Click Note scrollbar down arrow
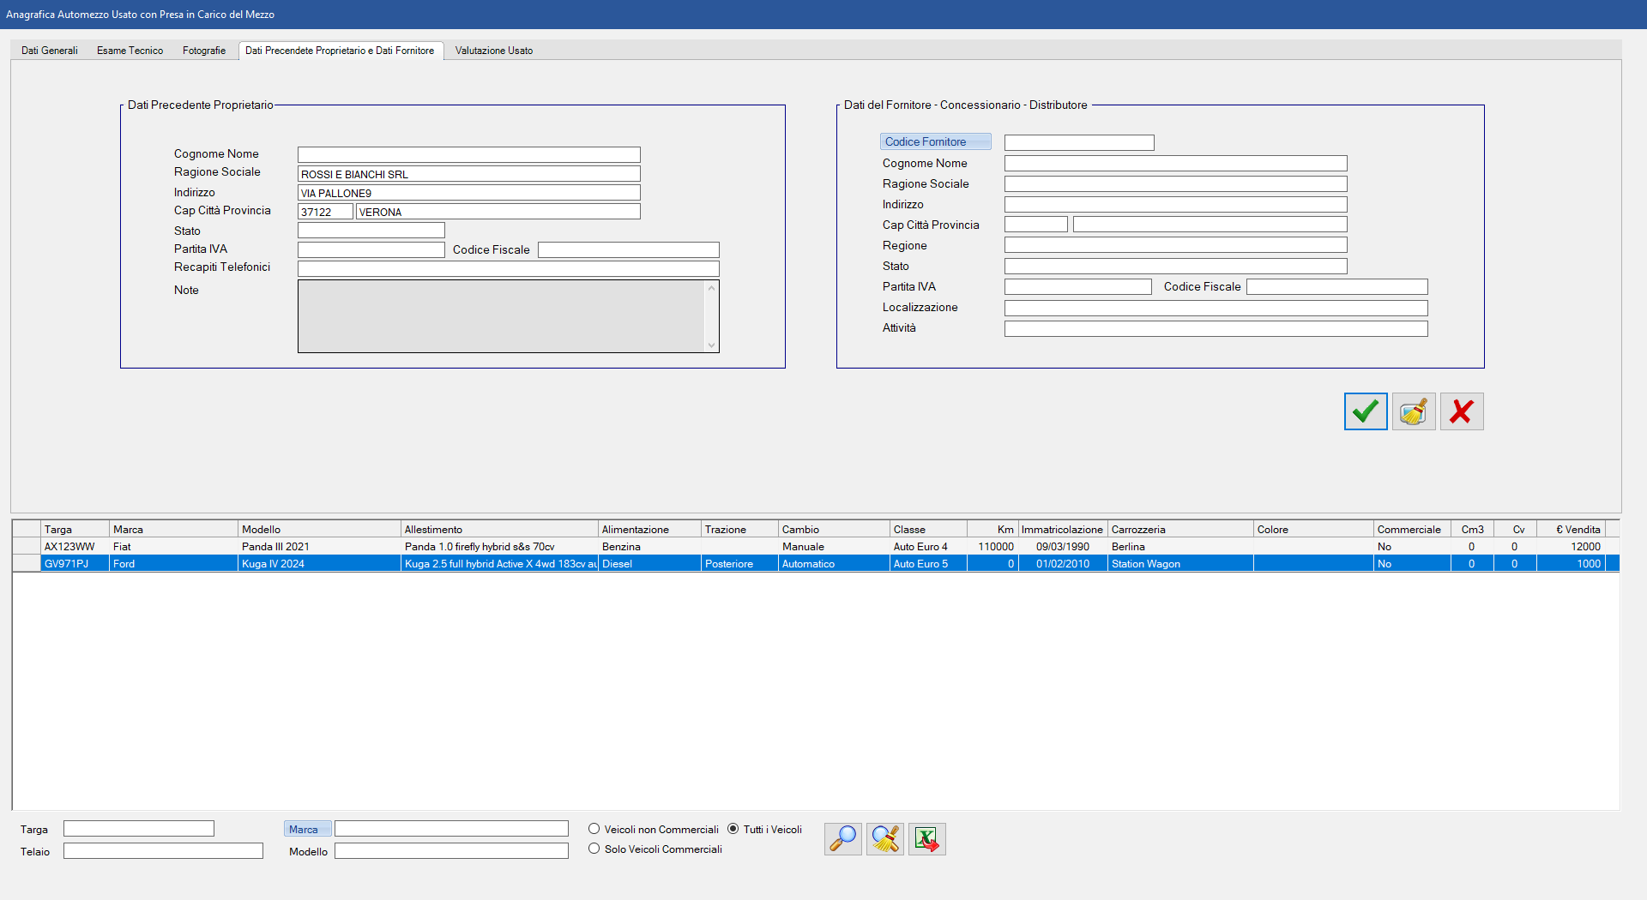 (711, 345)
